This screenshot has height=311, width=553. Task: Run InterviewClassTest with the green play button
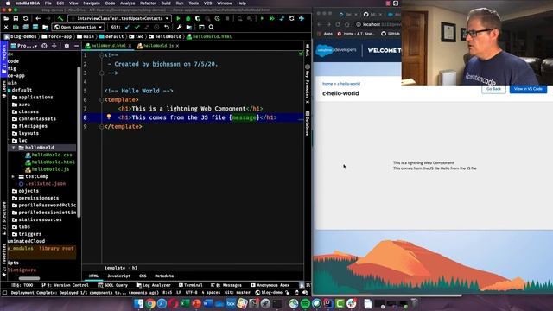coord(178,18)
